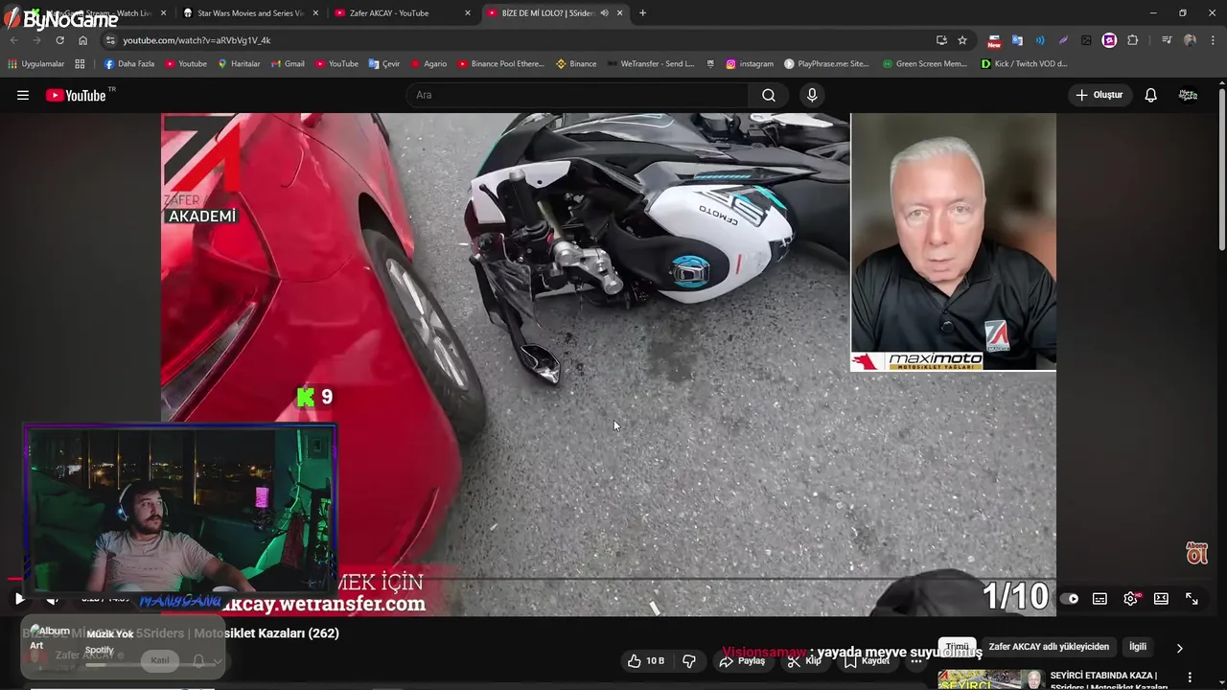Share video using Paylaş button

pyautogui.click(x=743, y=660)
